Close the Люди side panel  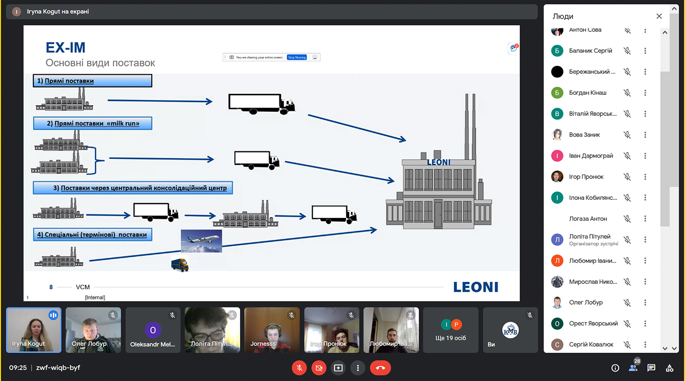pyautogui.click(x=659, y=16)
